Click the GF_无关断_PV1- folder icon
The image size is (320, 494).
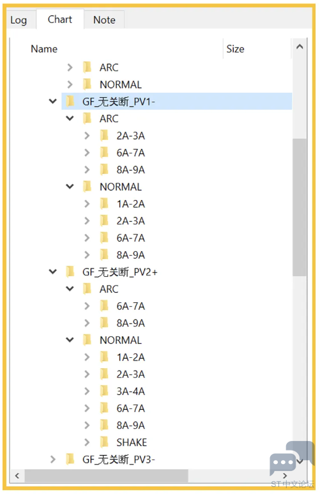[70, 101]
